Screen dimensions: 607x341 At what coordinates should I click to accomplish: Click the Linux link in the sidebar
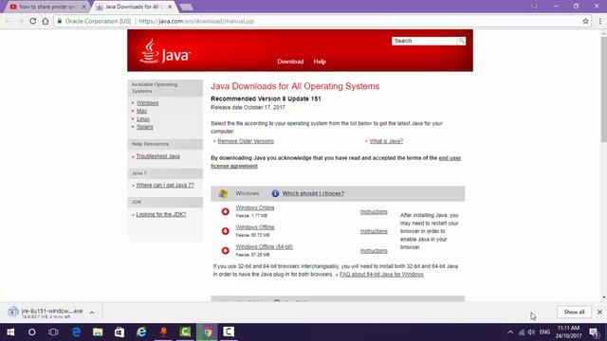coord(143,119)
